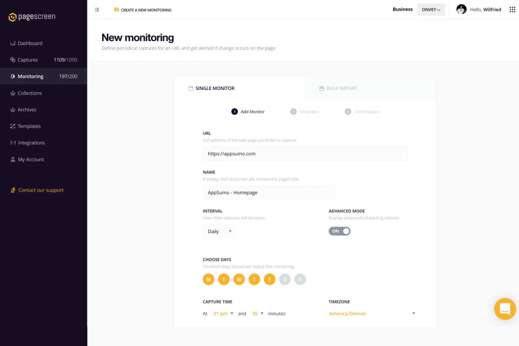Deselect Thursday in Choose Days
The width and height of the screenshot is (519, 346).
[254, 279]
